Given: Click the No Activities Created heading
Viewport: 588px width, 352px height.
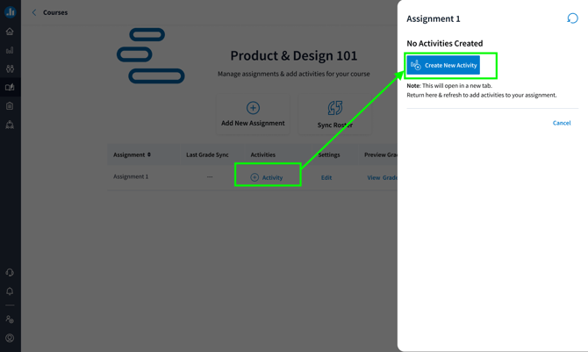Looking at the screenshot, I should coord(445,43).
